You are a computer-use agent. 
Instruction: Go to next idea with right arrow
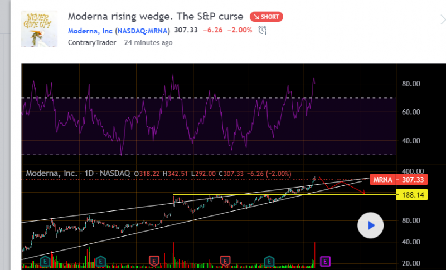[x=442, y=21]
